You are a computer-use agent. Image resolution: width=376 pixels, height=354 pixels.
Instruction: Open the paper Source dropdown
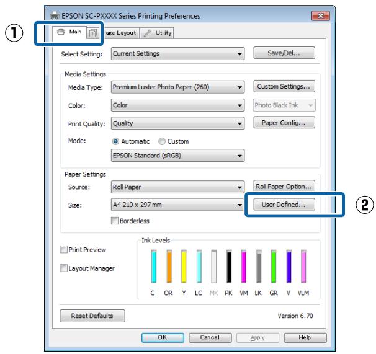coord(177,187)
